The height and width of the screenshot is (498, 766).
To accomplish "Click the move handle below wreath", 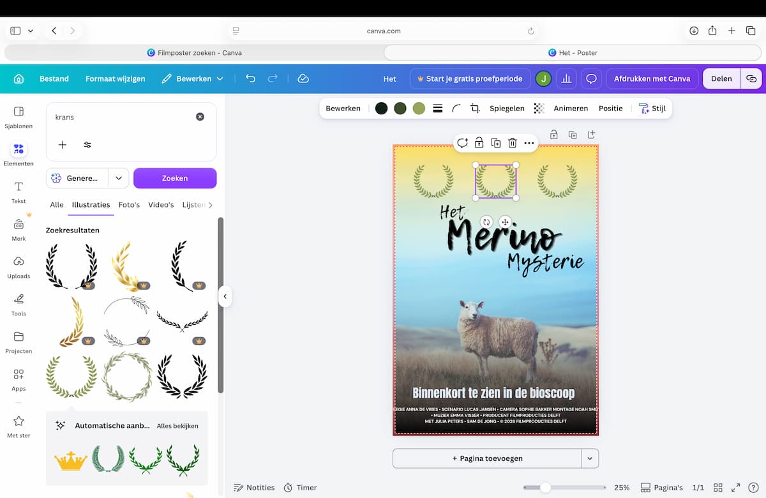I will point(505,222).
